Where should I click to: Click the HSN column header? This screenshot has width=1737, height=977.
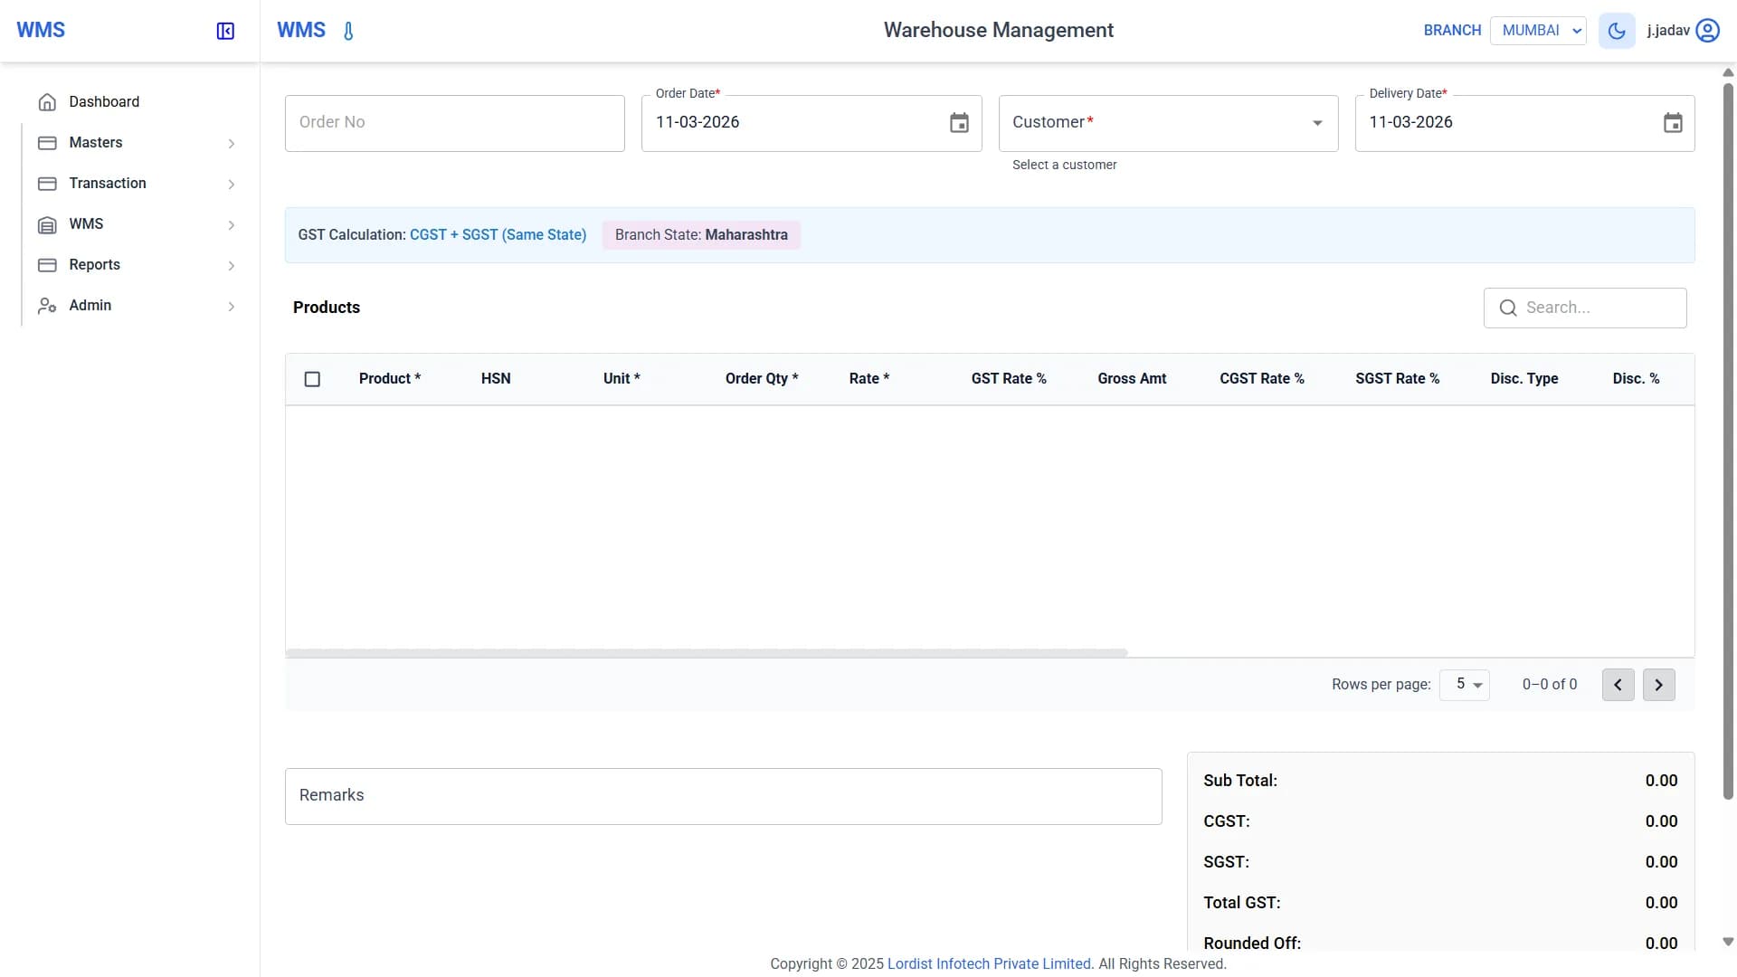tap(496, 379)
